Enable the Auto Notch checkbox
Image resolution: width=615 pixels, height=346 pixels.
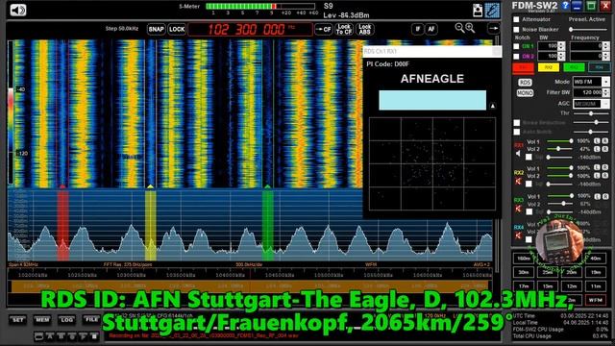click(517, 132)
